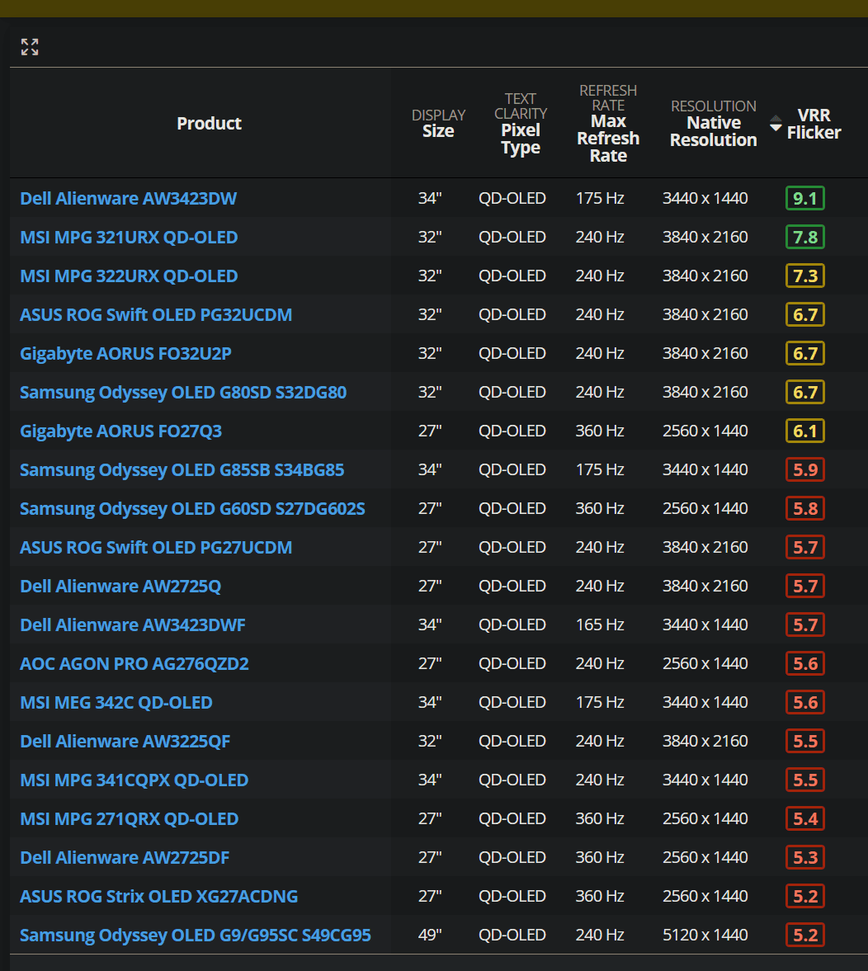868x971 pixels.
Task: Click the 6.1 VRR Flicker score
Action: pos(804,431)
